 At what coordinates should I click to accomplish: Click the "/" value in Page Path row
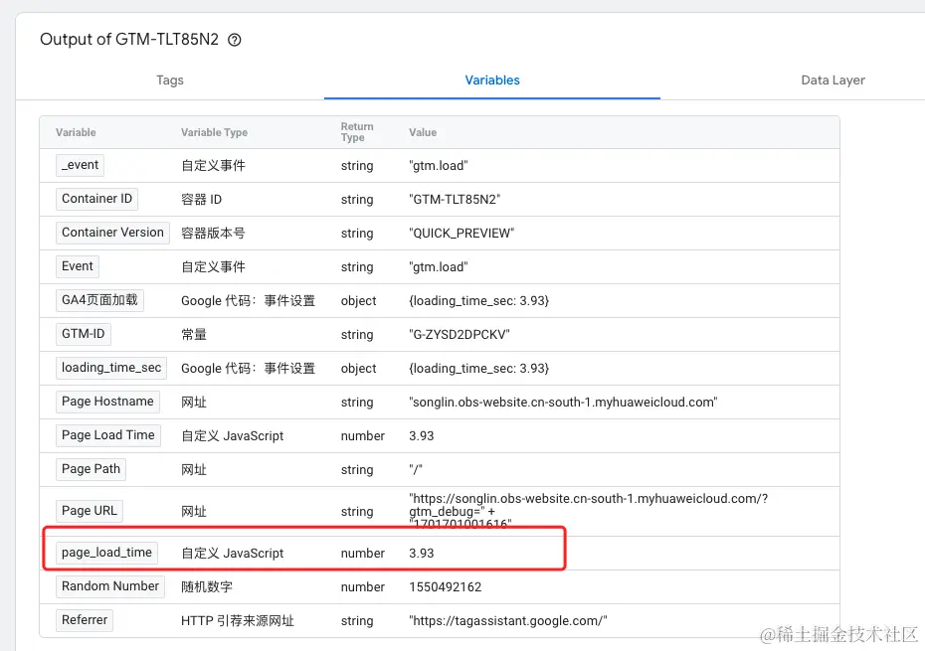[x=416, y=469]
